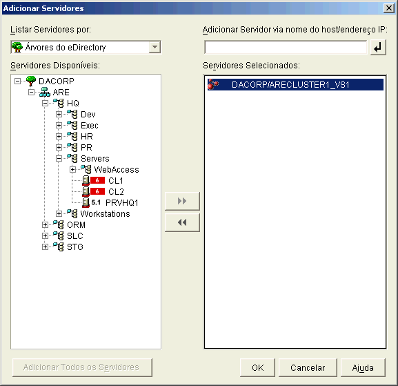The width and height of the screenshot is (398, 386).
Task: Click the SLC container icon
Action: coord(59,236)
